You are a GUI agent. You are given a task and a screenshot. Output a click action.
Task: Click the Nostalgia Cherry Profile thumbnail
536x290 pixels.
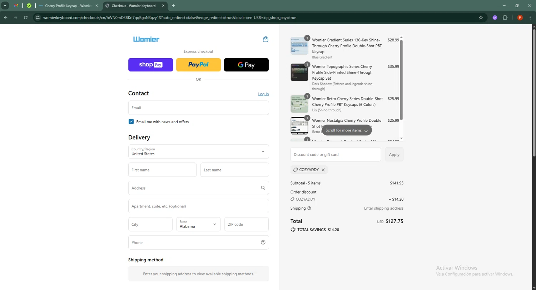point(299,126)
